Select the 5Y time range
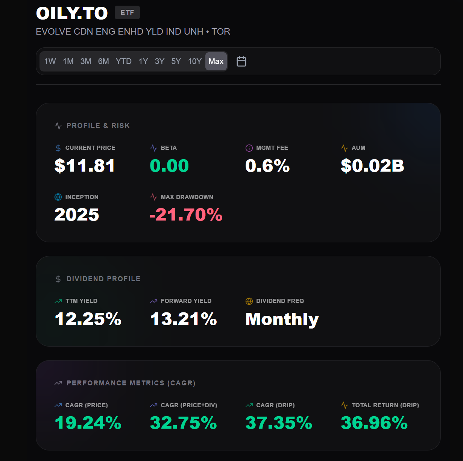 click(x=176, y=61)
